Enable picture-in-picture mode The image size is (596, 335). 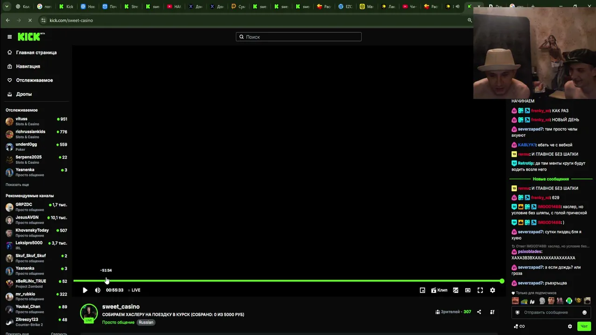click(422, 290)
